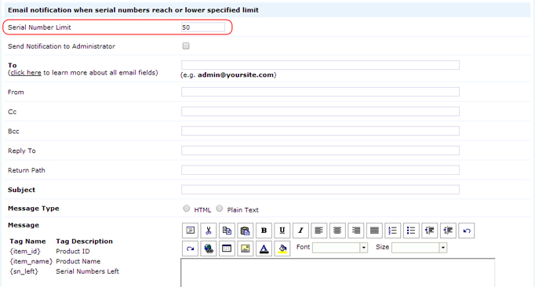Open the Font dropdown
The height and width of the screenshot is (287, 535).
tap(340, 248)
